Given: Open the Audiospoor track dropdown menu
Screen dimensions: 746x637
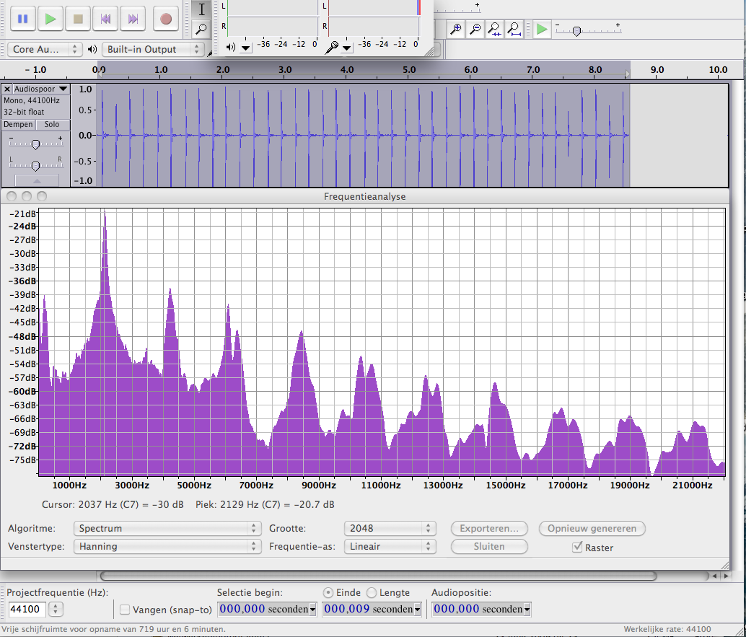Looking at the screenshot, I should coord(42,89).
